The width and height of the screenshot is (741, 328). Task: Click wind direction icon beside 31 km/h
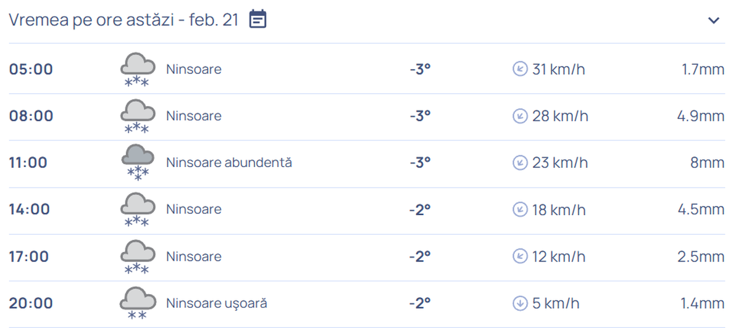tap(520, 69)
